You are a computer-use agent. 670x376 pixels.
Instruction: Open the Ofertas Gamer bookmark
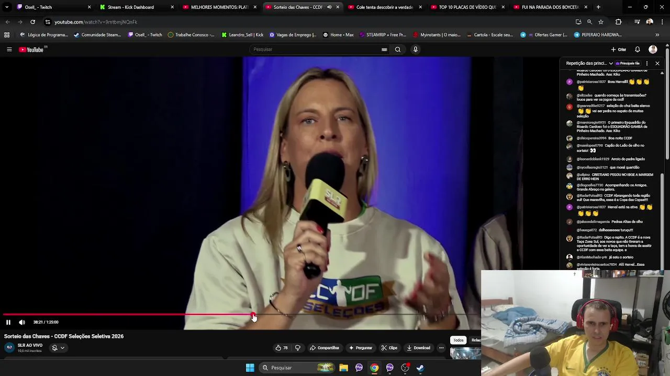coord(543,35)
